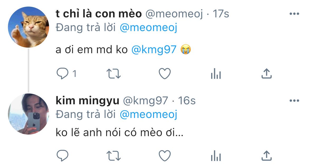Open more options on the first tweet
This screenshot has width=311, height=168.
point(294,14)
